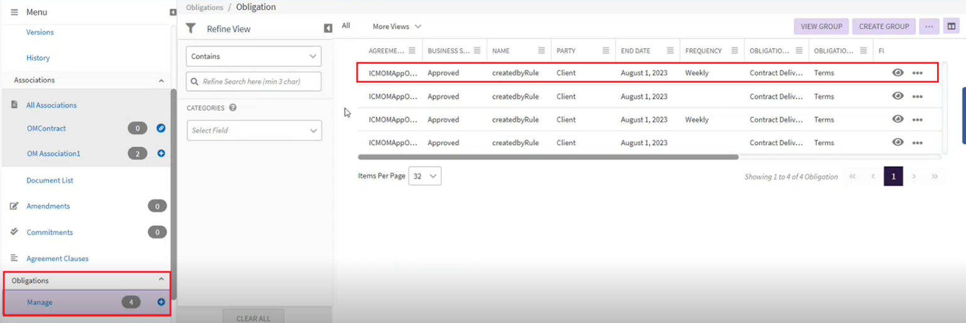Click eye icon in first obligation row
The width and height of the screenshot is (966, 323).
(x=898, y=73)
